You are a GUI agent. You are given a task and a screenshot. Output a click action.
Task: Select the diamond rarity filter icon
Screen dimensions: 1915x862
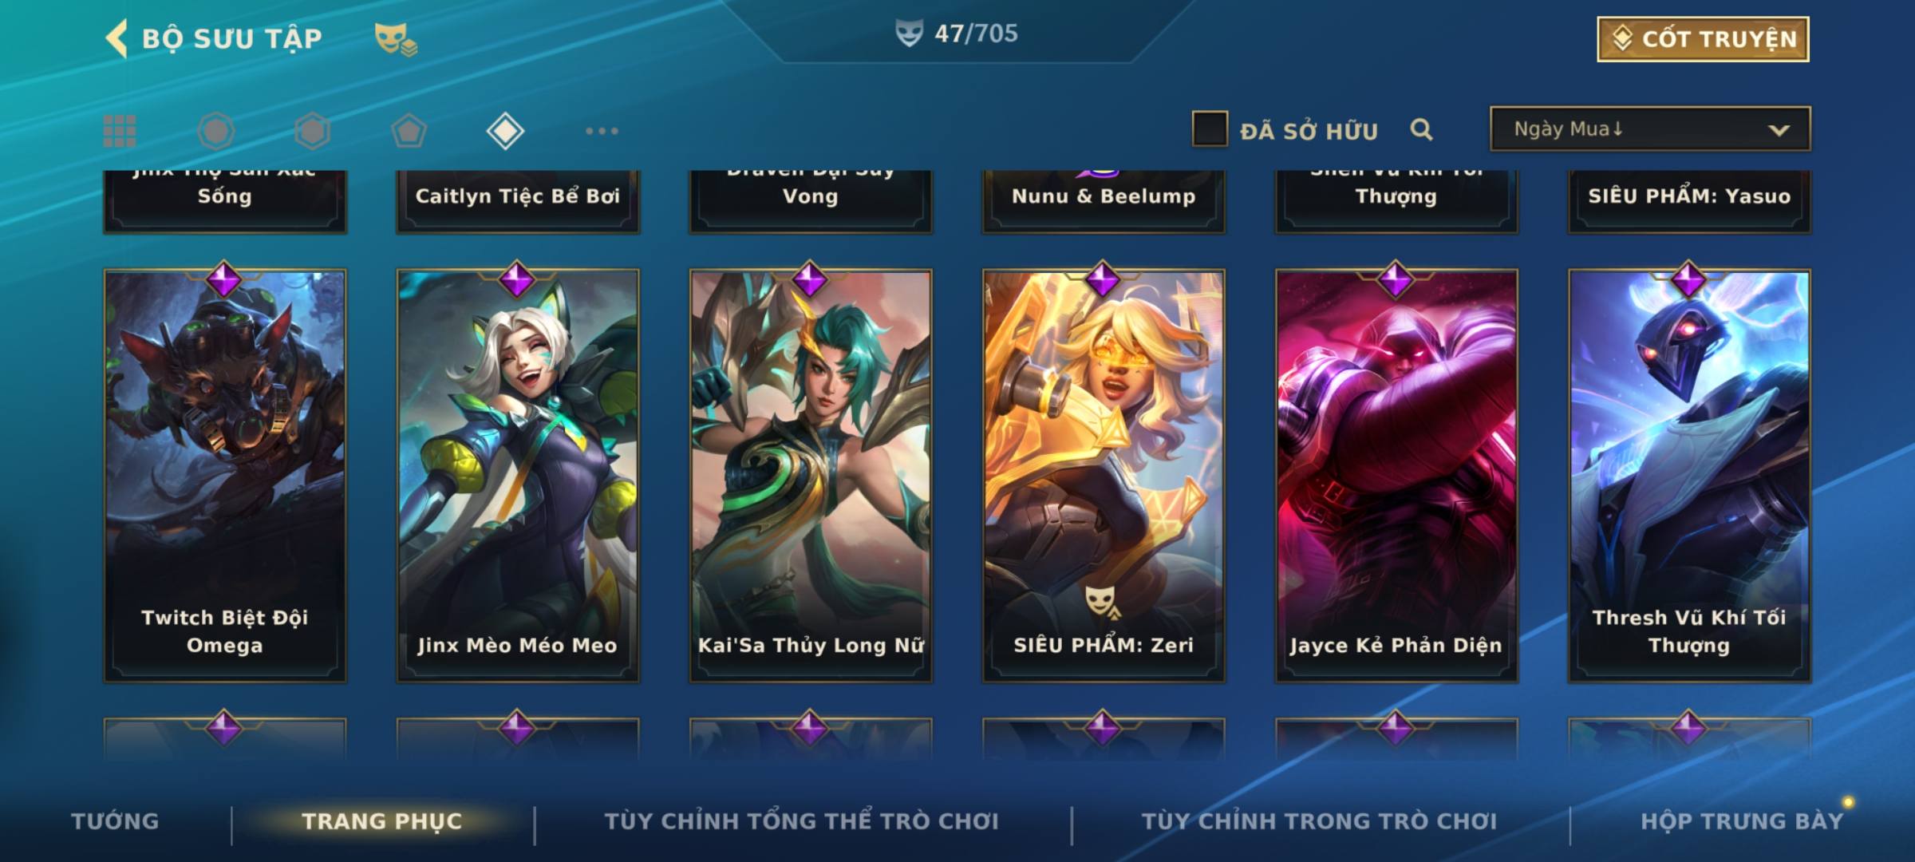(505, 131)
